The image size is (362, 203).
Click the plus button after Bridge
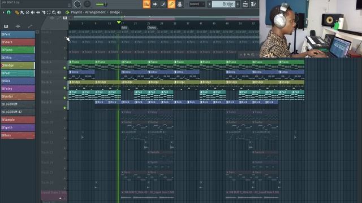[x=238, y=4]
